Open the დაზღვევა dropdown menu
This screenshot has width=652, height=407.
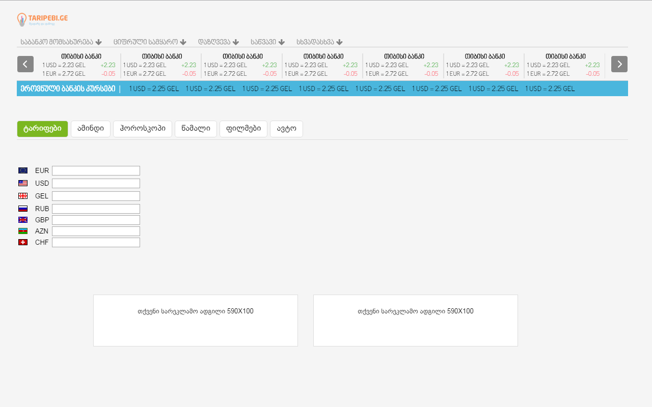[219, 42]
